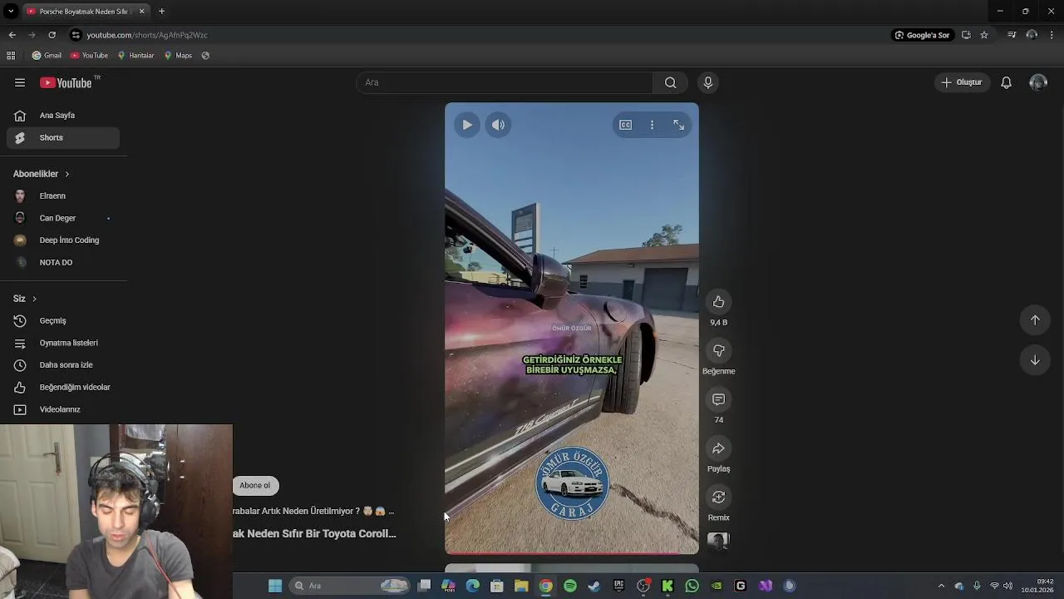Screen dimensions: 1064x599
Task: Click the search magnifier button
Action: (x=670, y=82)
